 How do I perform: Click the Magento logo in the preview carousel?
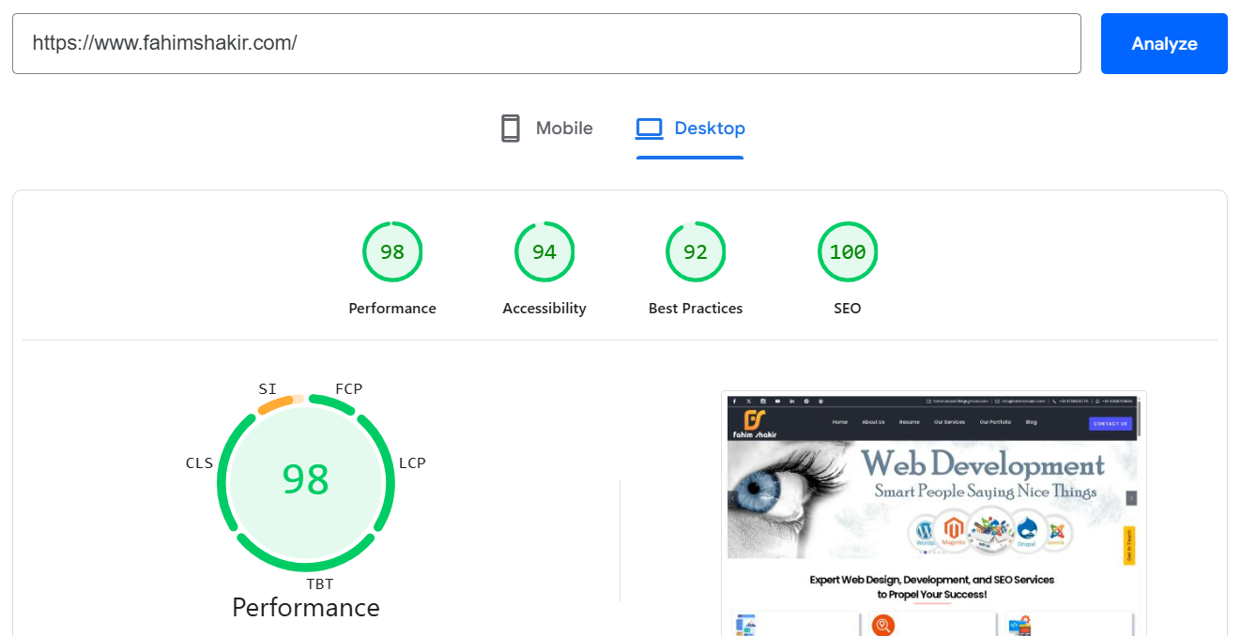click(x=953, y=530)
